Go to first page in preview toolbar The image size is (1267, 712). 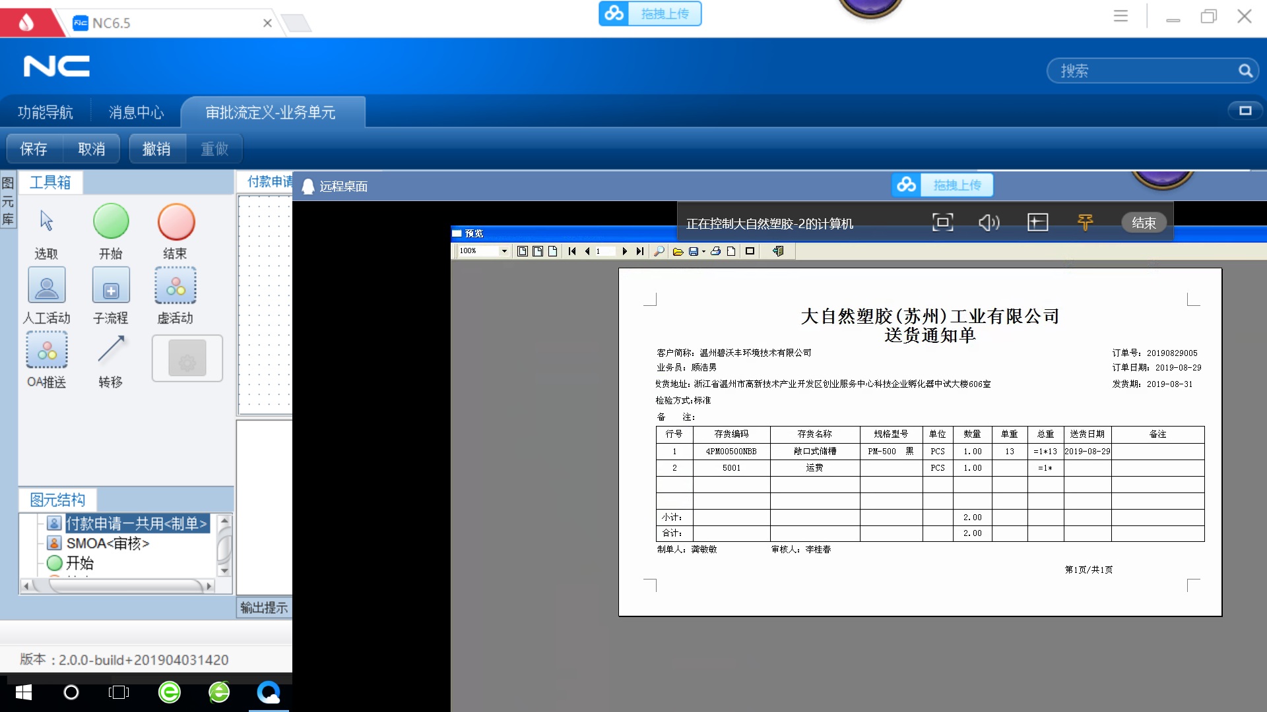(x=572, y=251)
